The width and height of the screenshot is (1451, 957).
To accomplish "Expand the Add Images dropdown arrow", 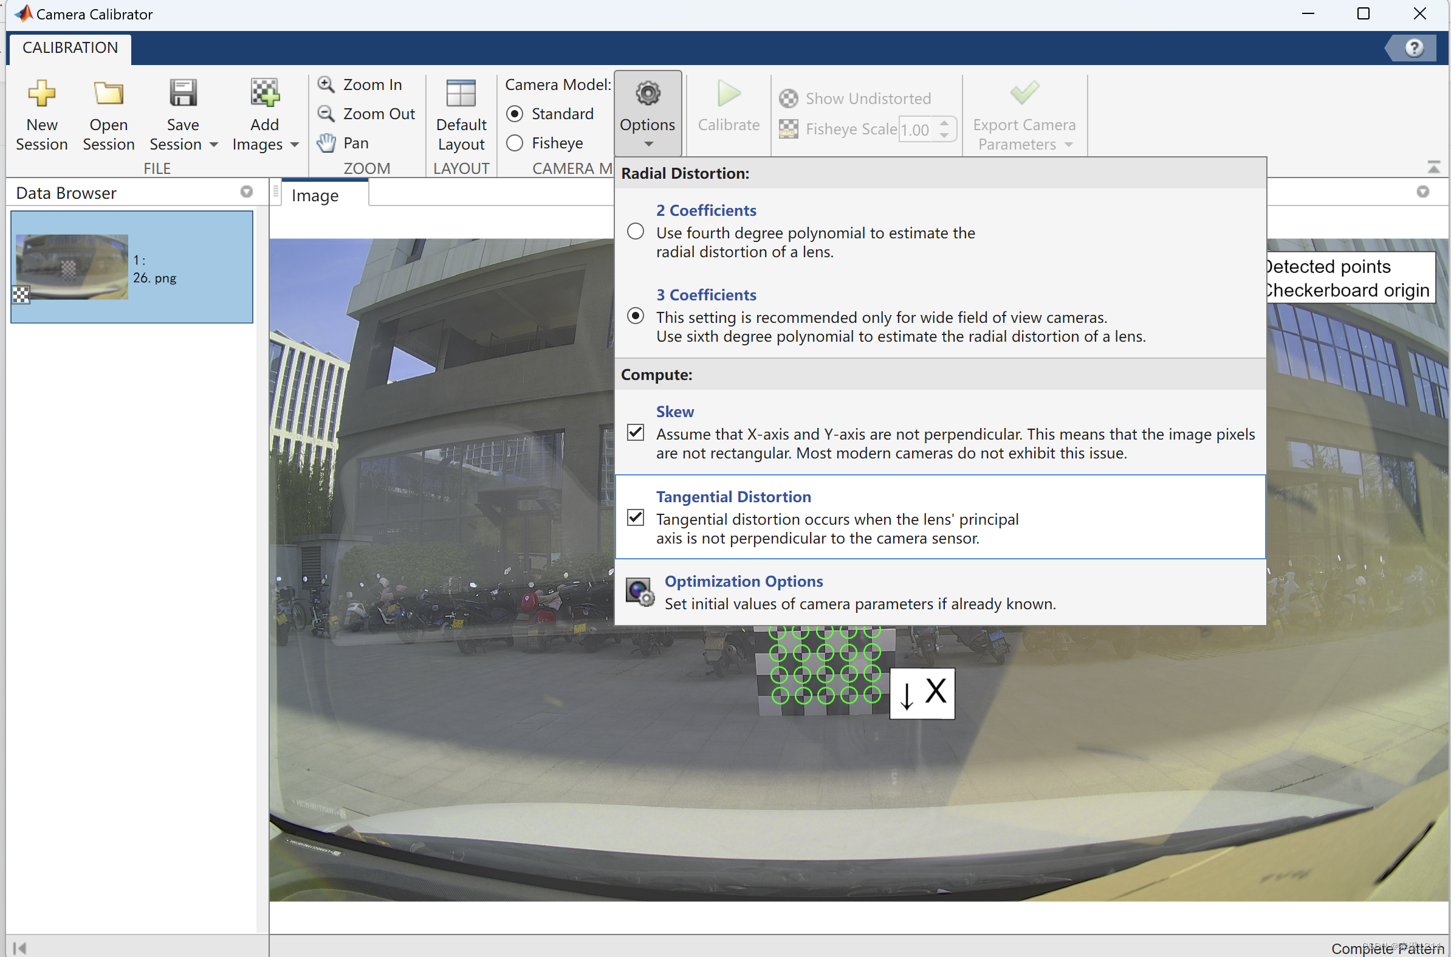I will [x=295, y=145].
